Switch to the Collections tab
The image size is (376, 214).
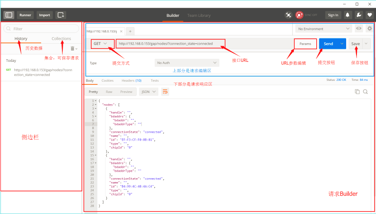pyautogui.click(x=61, y=38)
